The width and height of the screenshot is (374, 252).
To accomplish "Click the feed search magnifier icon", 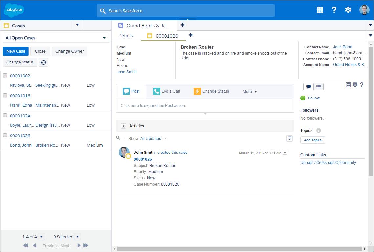I will point(118,138).
